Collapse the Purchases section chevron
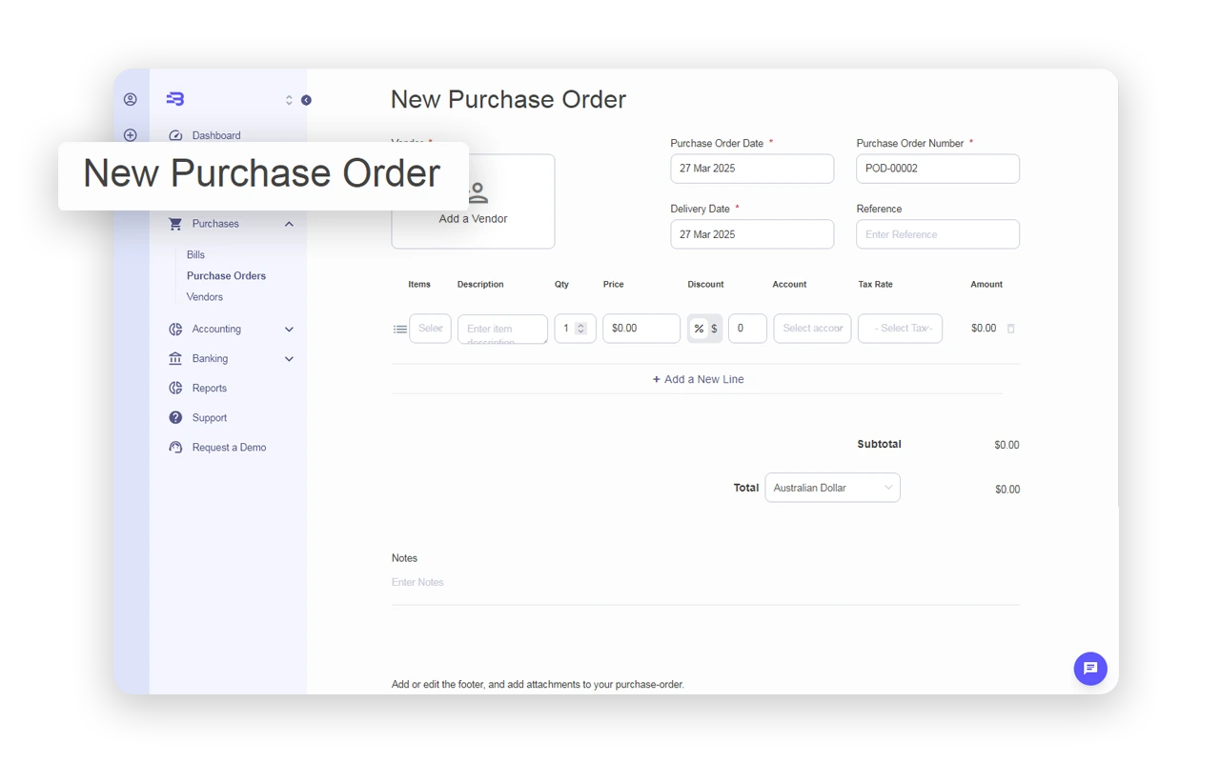Viewport: 1220px width, 762px height. pos(289,224)
